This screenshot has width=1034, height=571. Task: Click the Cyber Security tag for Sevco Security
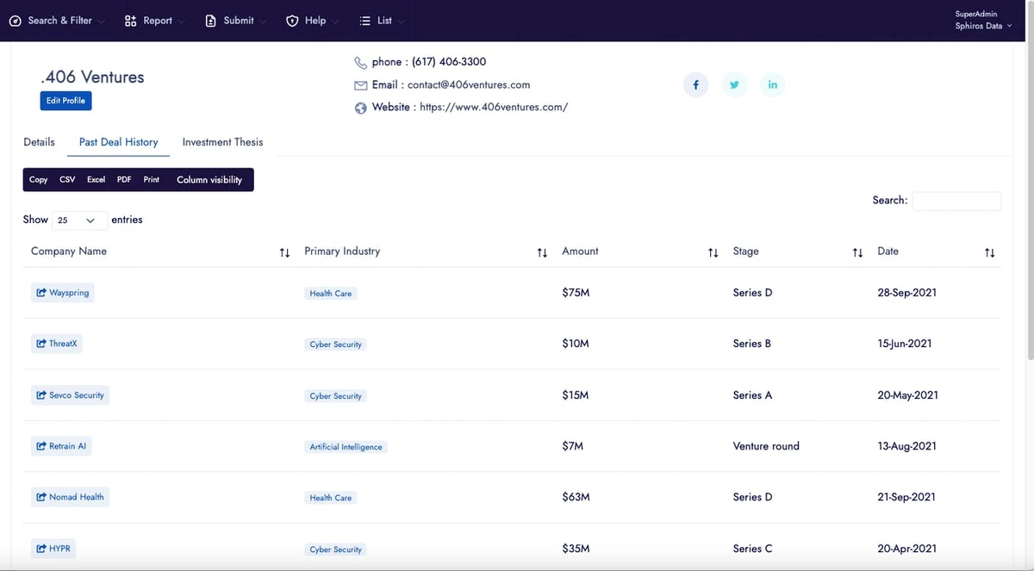pos(335,396)
